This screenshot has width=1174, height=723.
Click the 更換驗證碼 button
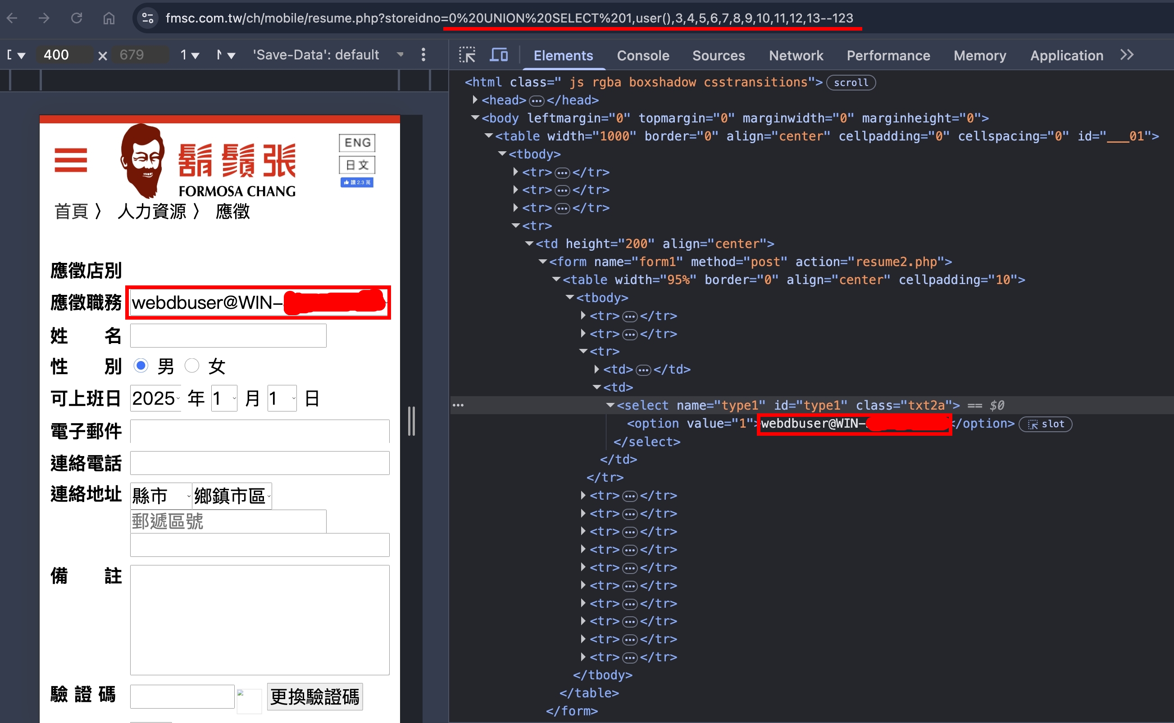315,697
